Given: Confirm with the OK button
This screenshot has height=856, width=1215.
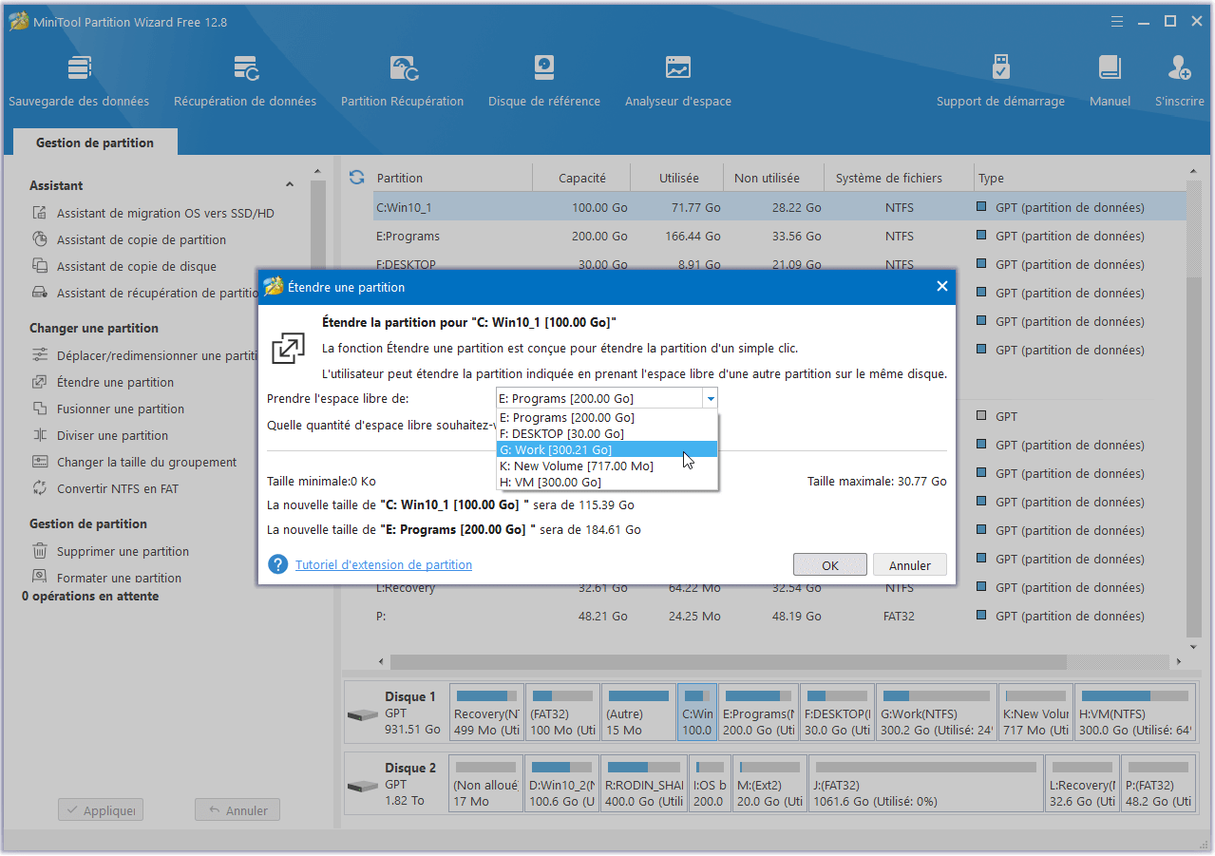Looking at the screenshot, I should [x=829, y=565].
